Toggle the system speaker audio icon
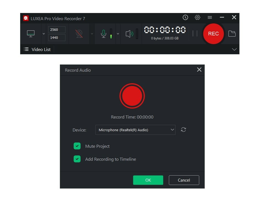 (129, 34)
